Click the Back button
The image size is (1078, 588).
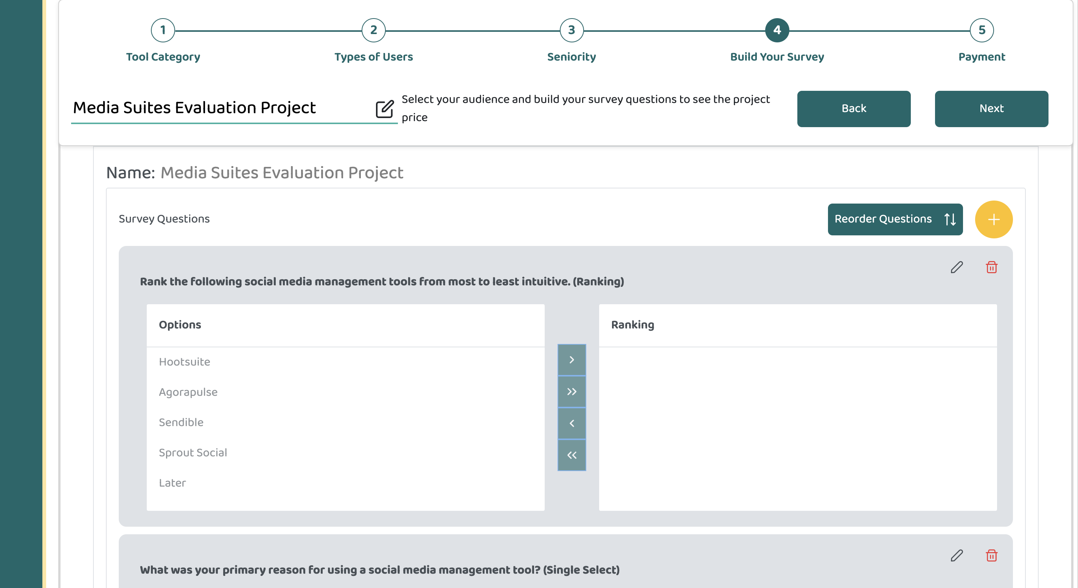[854, 109]
